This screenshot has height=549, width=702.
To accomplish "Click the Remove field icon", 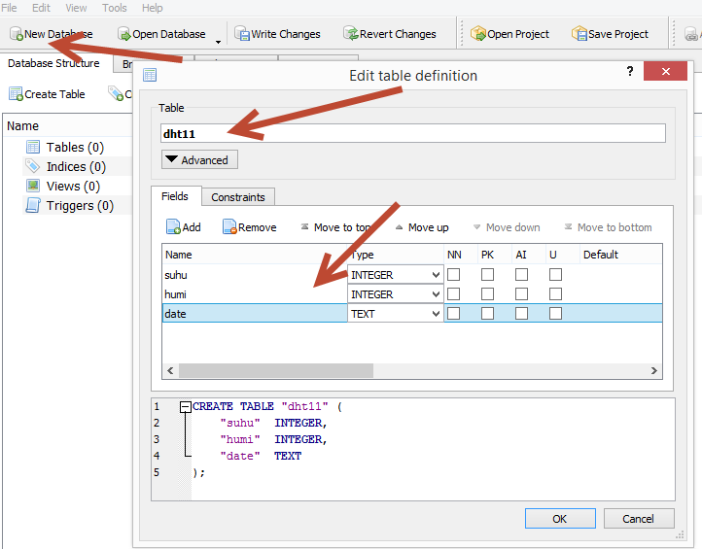I will coord(229,226).
